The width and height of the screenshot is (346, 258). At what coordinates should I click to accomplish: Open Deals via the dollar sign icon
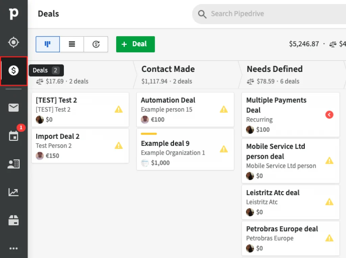pos(14,71)
